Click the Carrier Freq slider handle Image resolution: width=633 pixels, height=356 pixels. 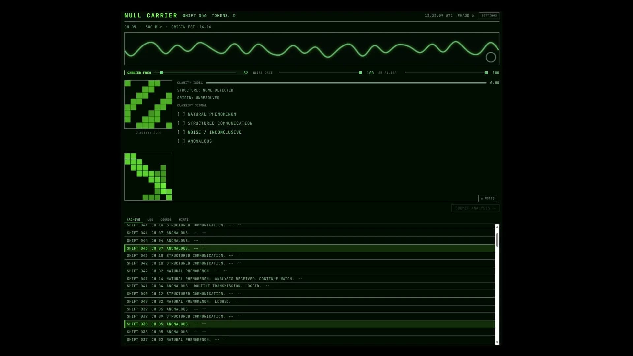[x=162, y=73]
